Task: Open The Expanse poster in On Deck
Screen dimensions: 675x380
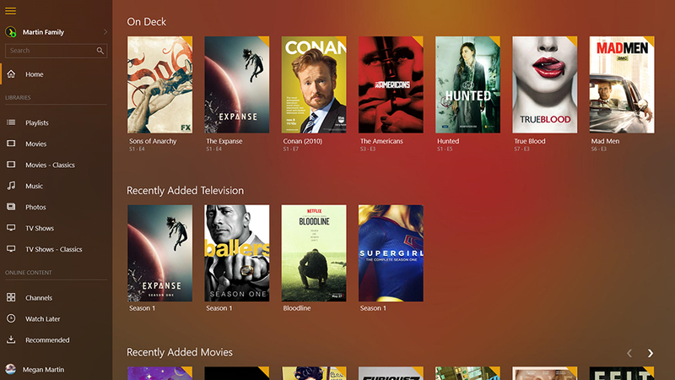Action: tap(237, 84)
